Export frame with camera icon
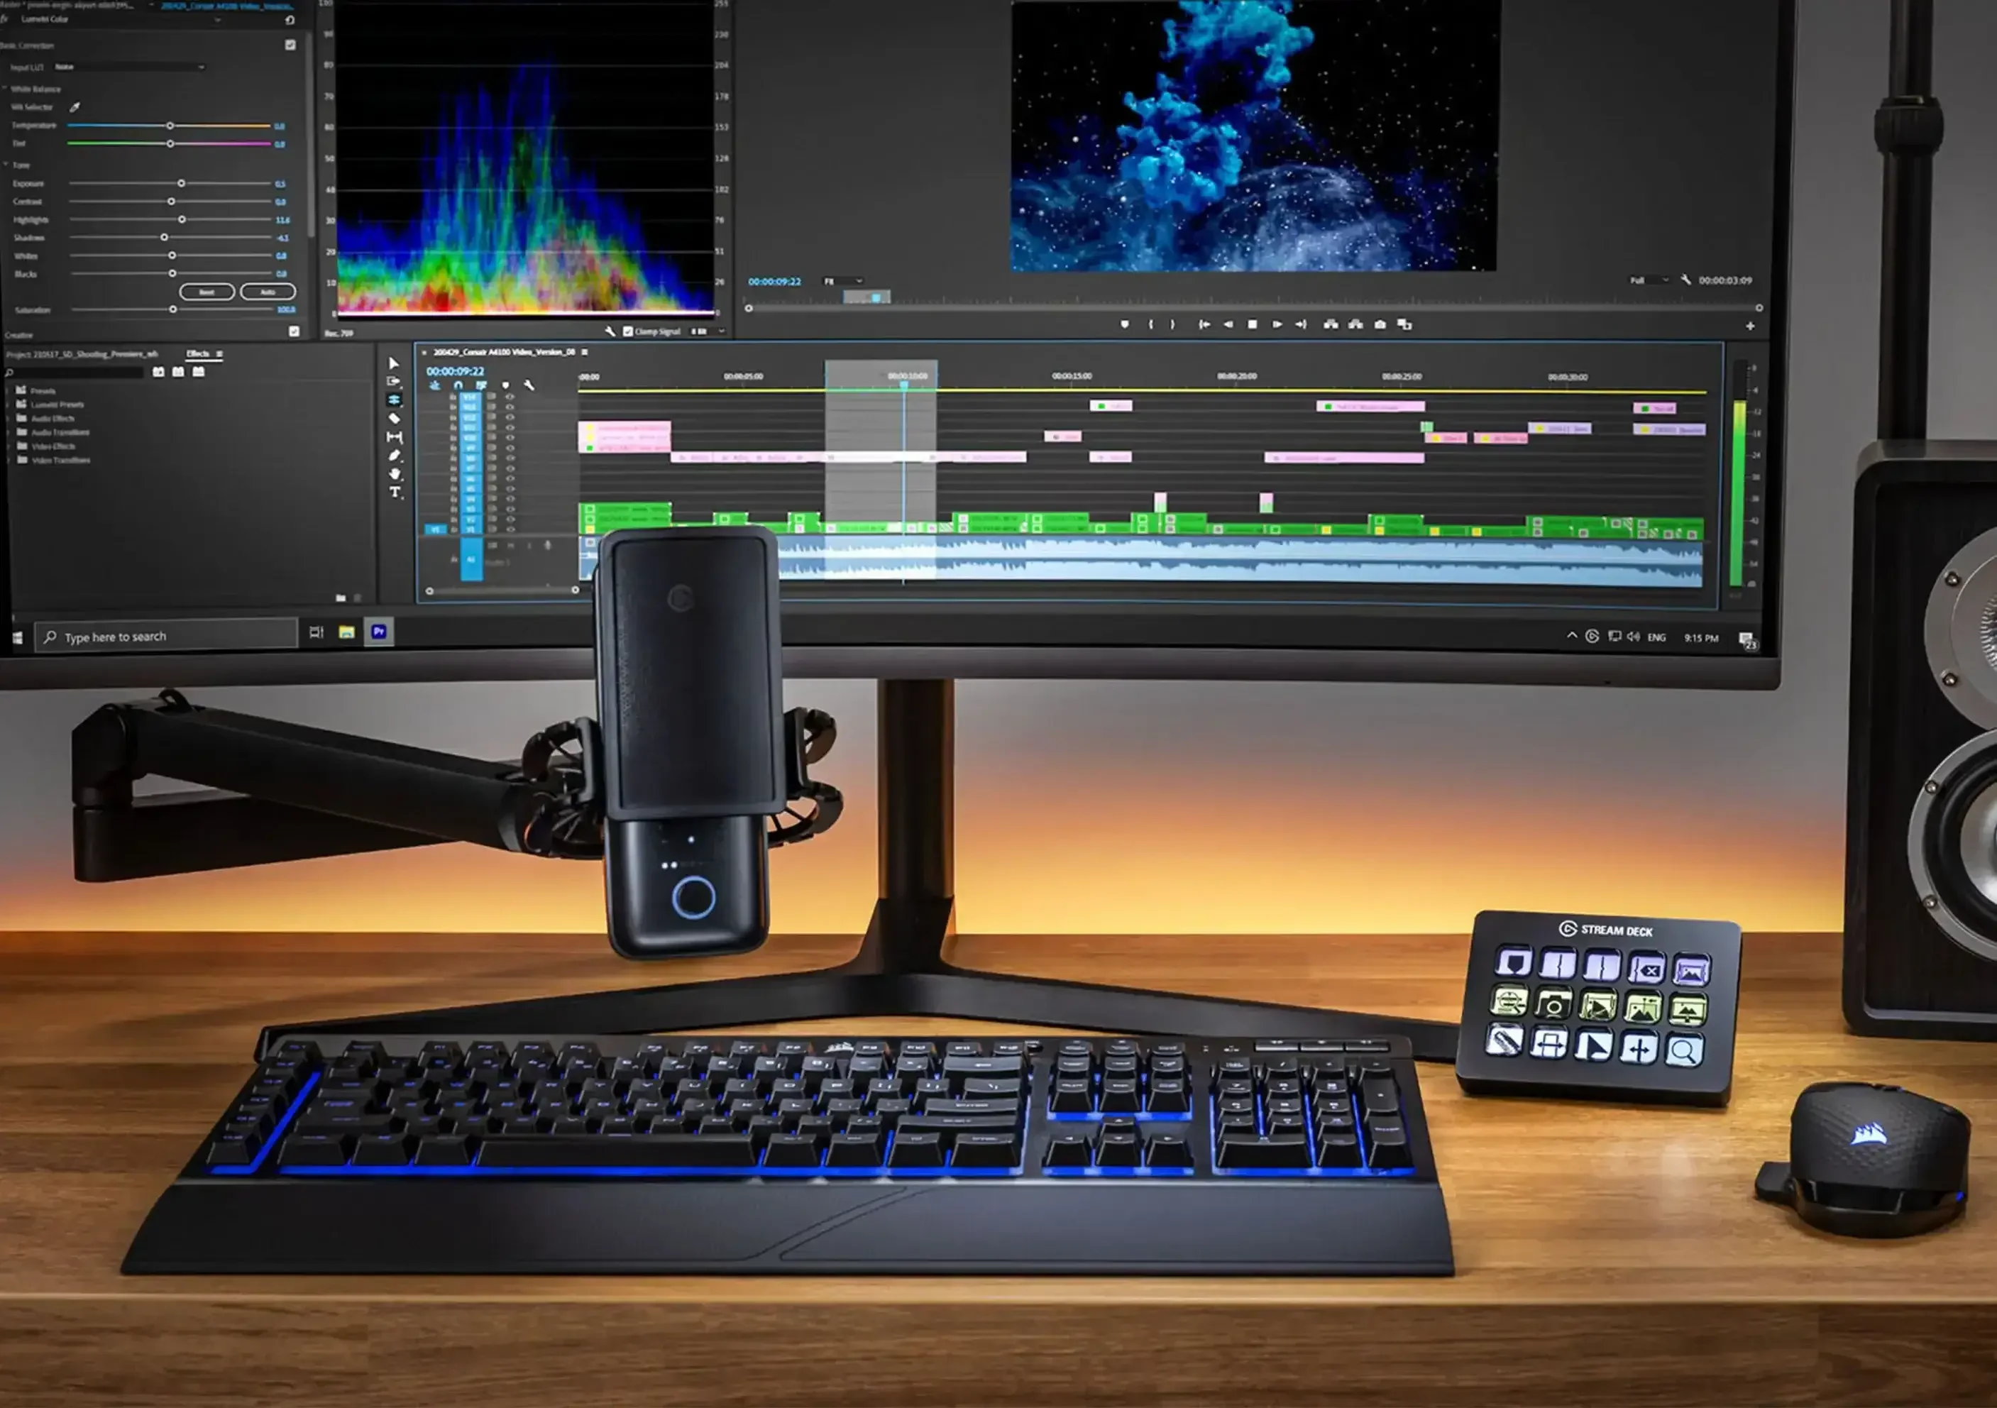This screenshot has width=1997, height=1408. 1380,324
